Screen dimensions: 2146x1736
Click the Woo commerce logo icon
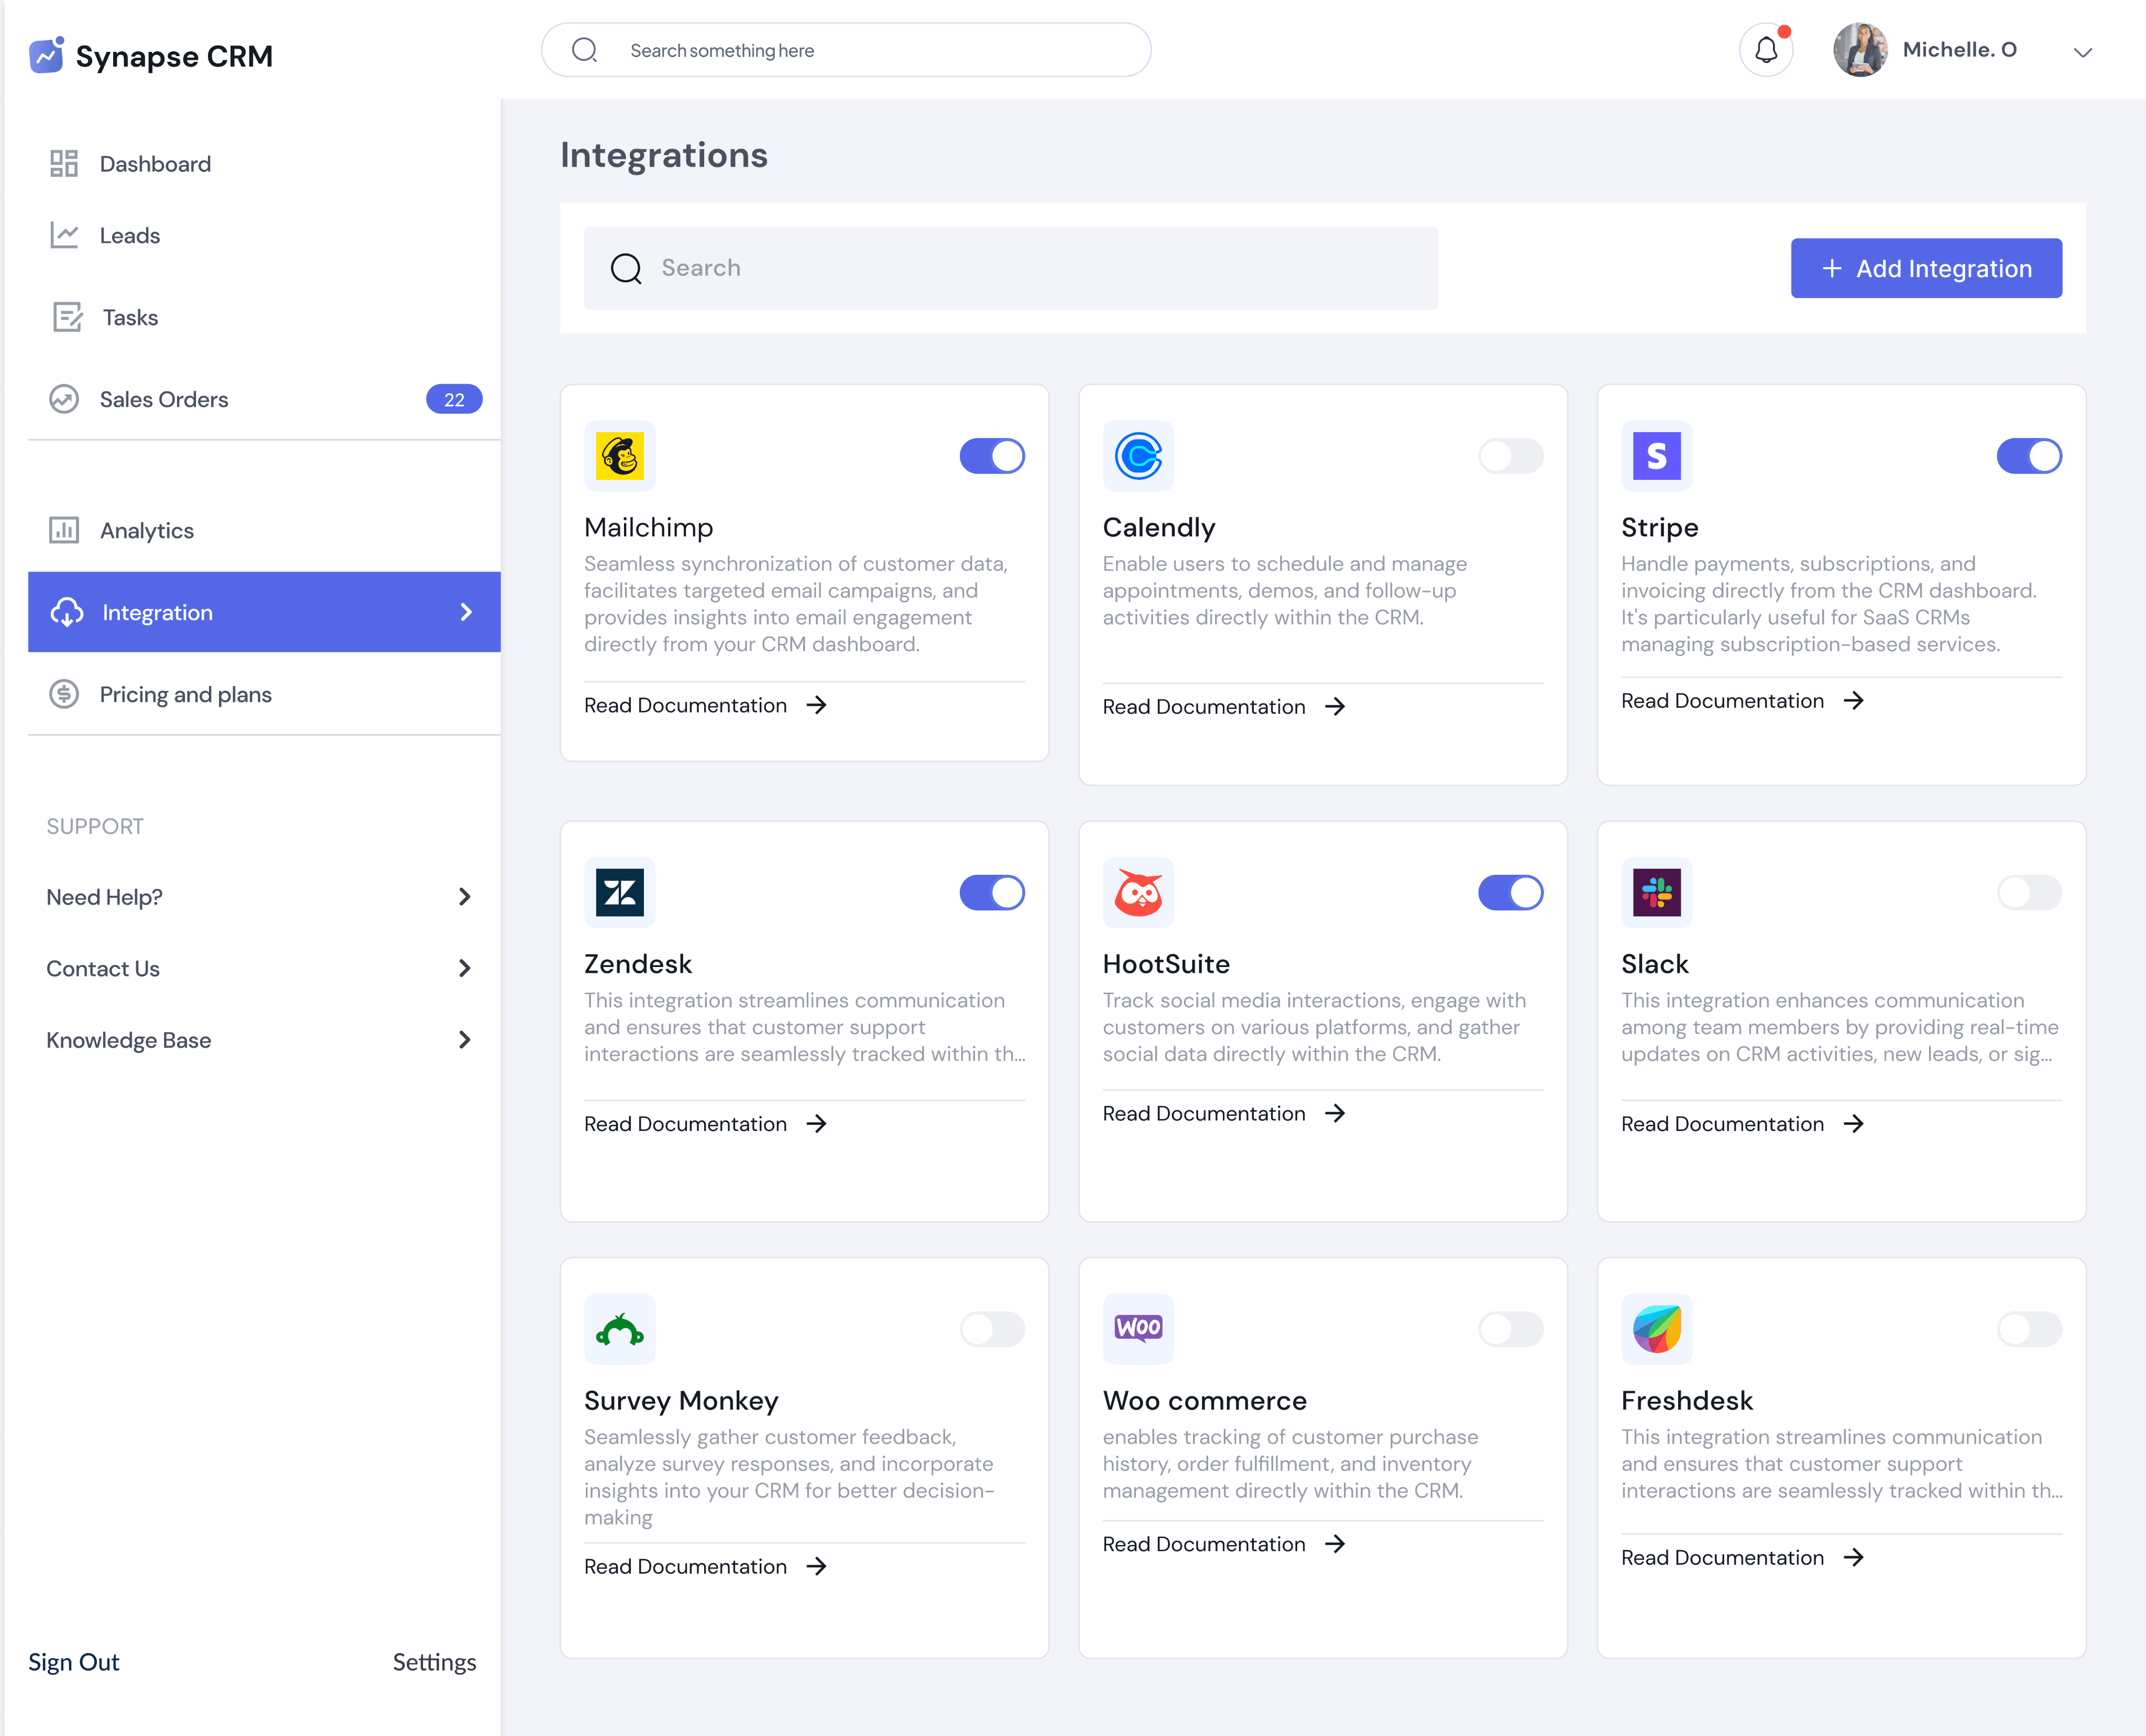[x=1138, y=1329]
